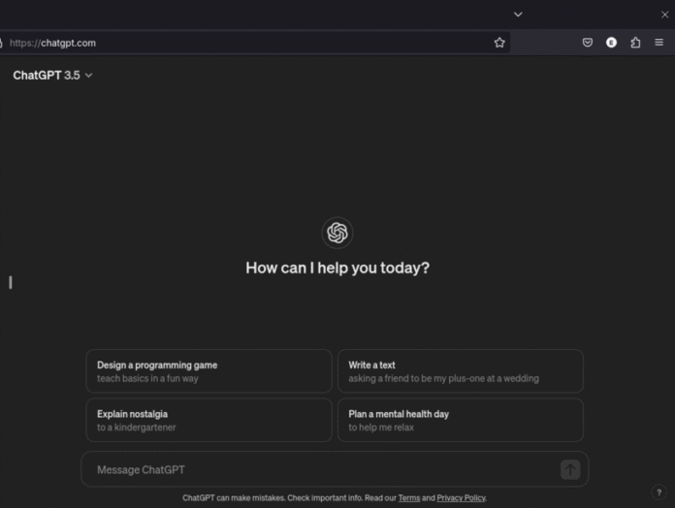Open the Terms link
The image size is (675, 508).
pos(409,498)
